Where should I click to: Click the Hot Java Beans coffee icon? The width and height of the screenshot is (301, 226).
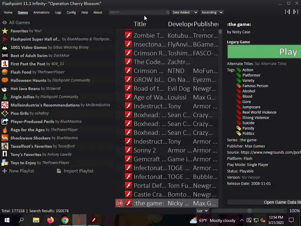click(x=5, y=89)
